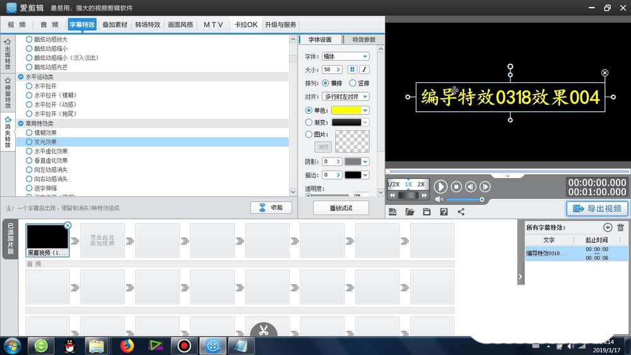
Task: Click the scissors cut icon on timeline
Action: [x=264, y=330]
